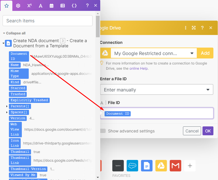The width and height of the screenshot is (218, 180).
Task: Select the Name variable pill
Action: tap(15, 65)
